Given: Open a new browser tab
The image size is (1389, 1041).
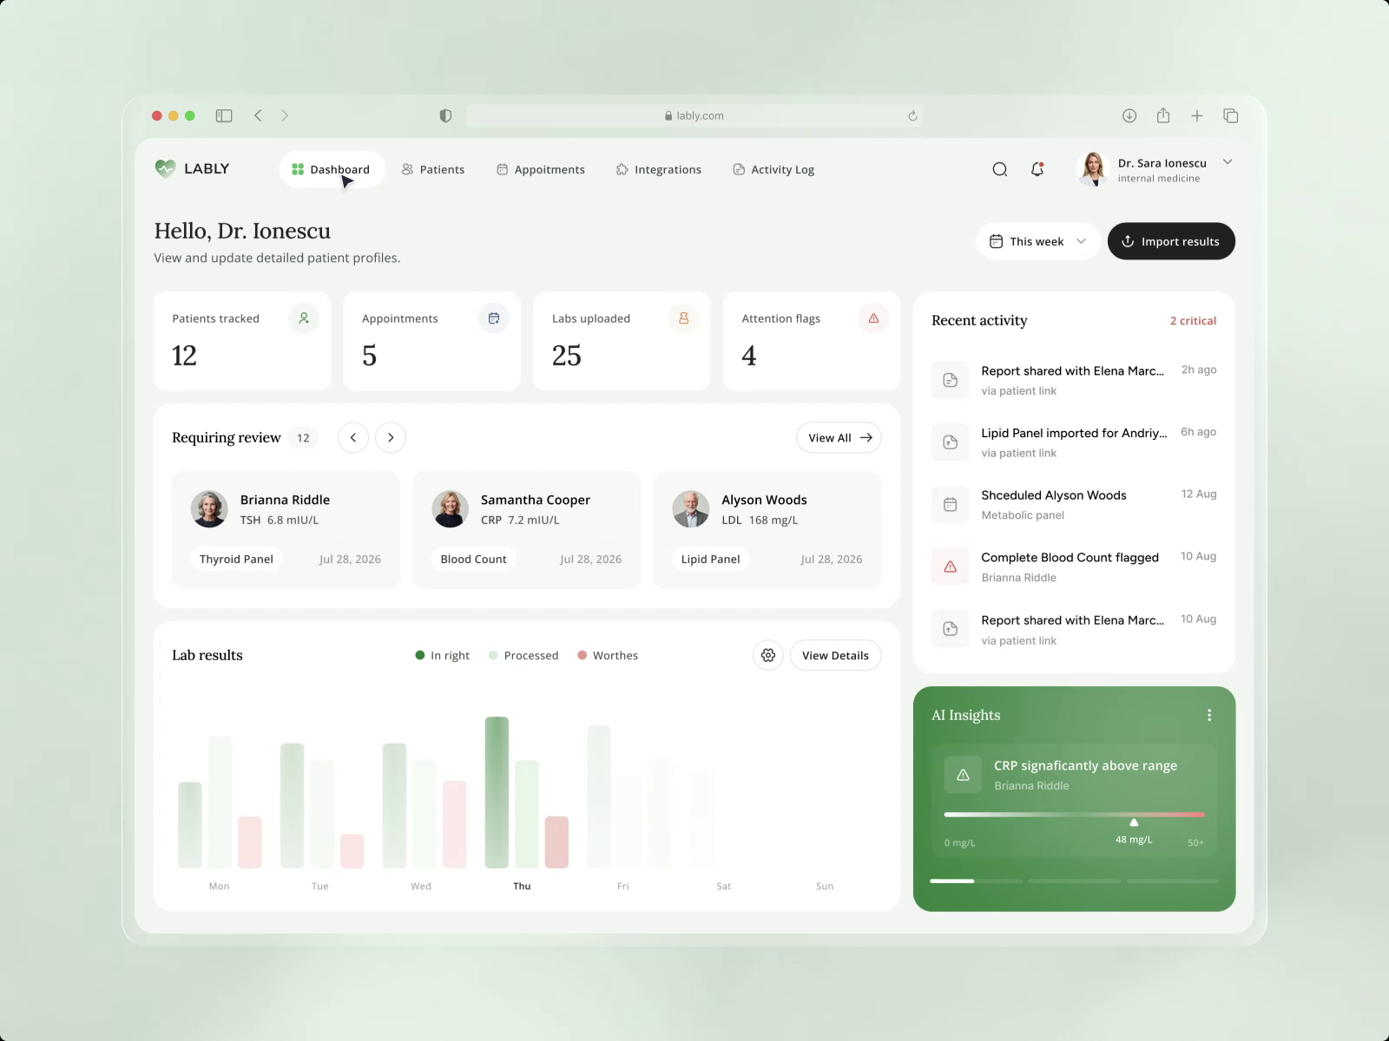Looking at the screenshot, I should tap(1196, 115).
